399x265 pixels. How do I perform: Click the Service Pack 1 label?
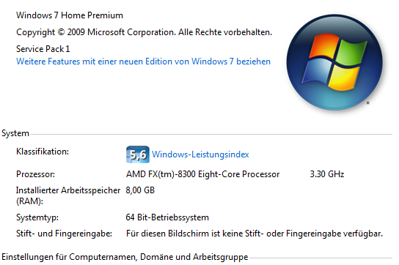[43, 49]
